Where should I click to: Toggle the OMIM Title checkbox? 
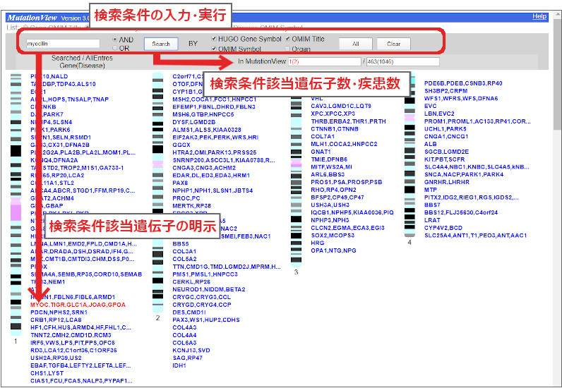(287, 40)
